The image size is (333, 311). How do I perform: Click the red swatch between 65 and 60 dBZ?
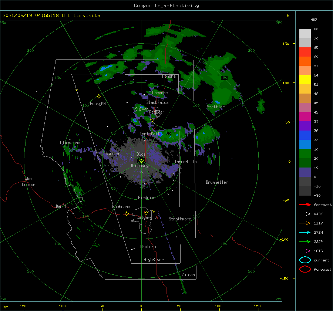[x=305, y=52]
